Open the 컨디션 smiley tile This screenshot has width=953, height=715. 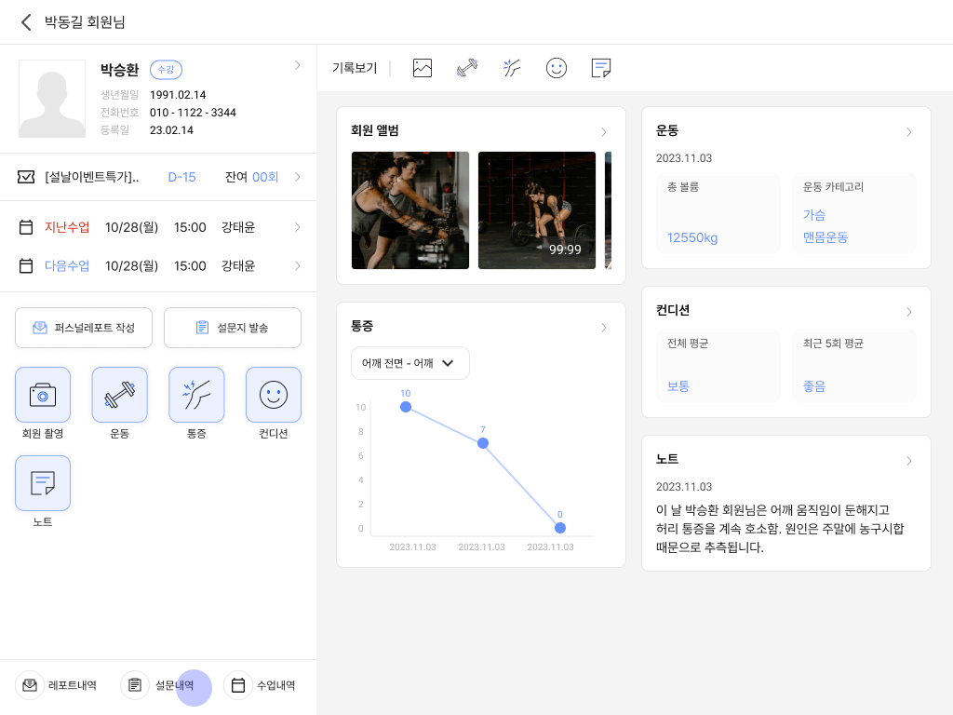[x=274, y=395]
